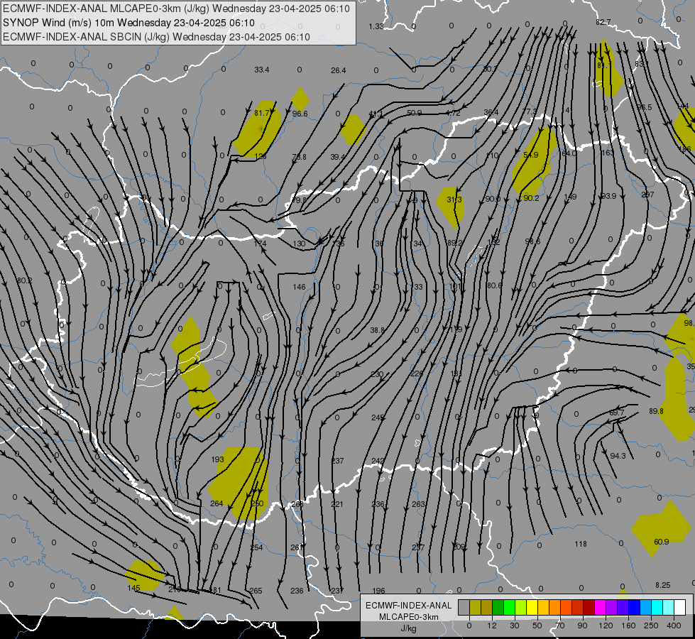Pick the pure yellow legend swatch
Image resolution: width=695 pixels, height=639 pixels.
click(532, 607)
